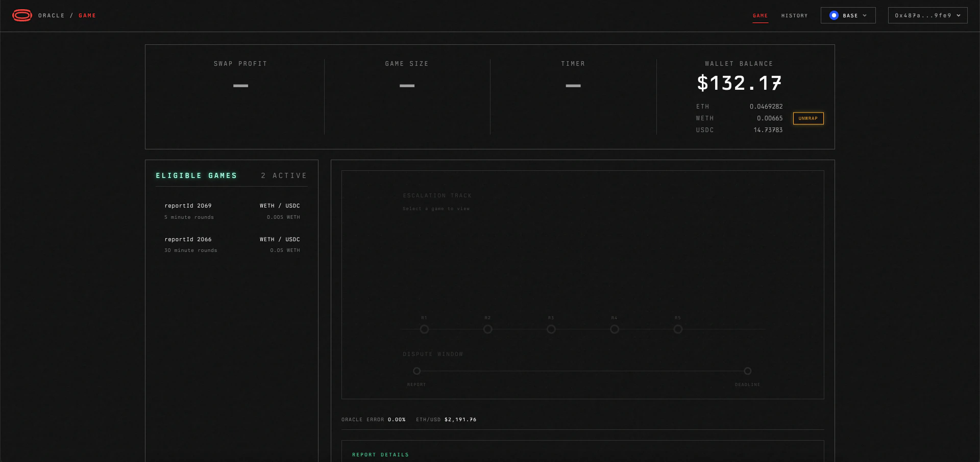Image resolution: width=980 pixels, height=462 pixels.
Task: Click the 0.05 WETH game size
Action: (285, 250)
